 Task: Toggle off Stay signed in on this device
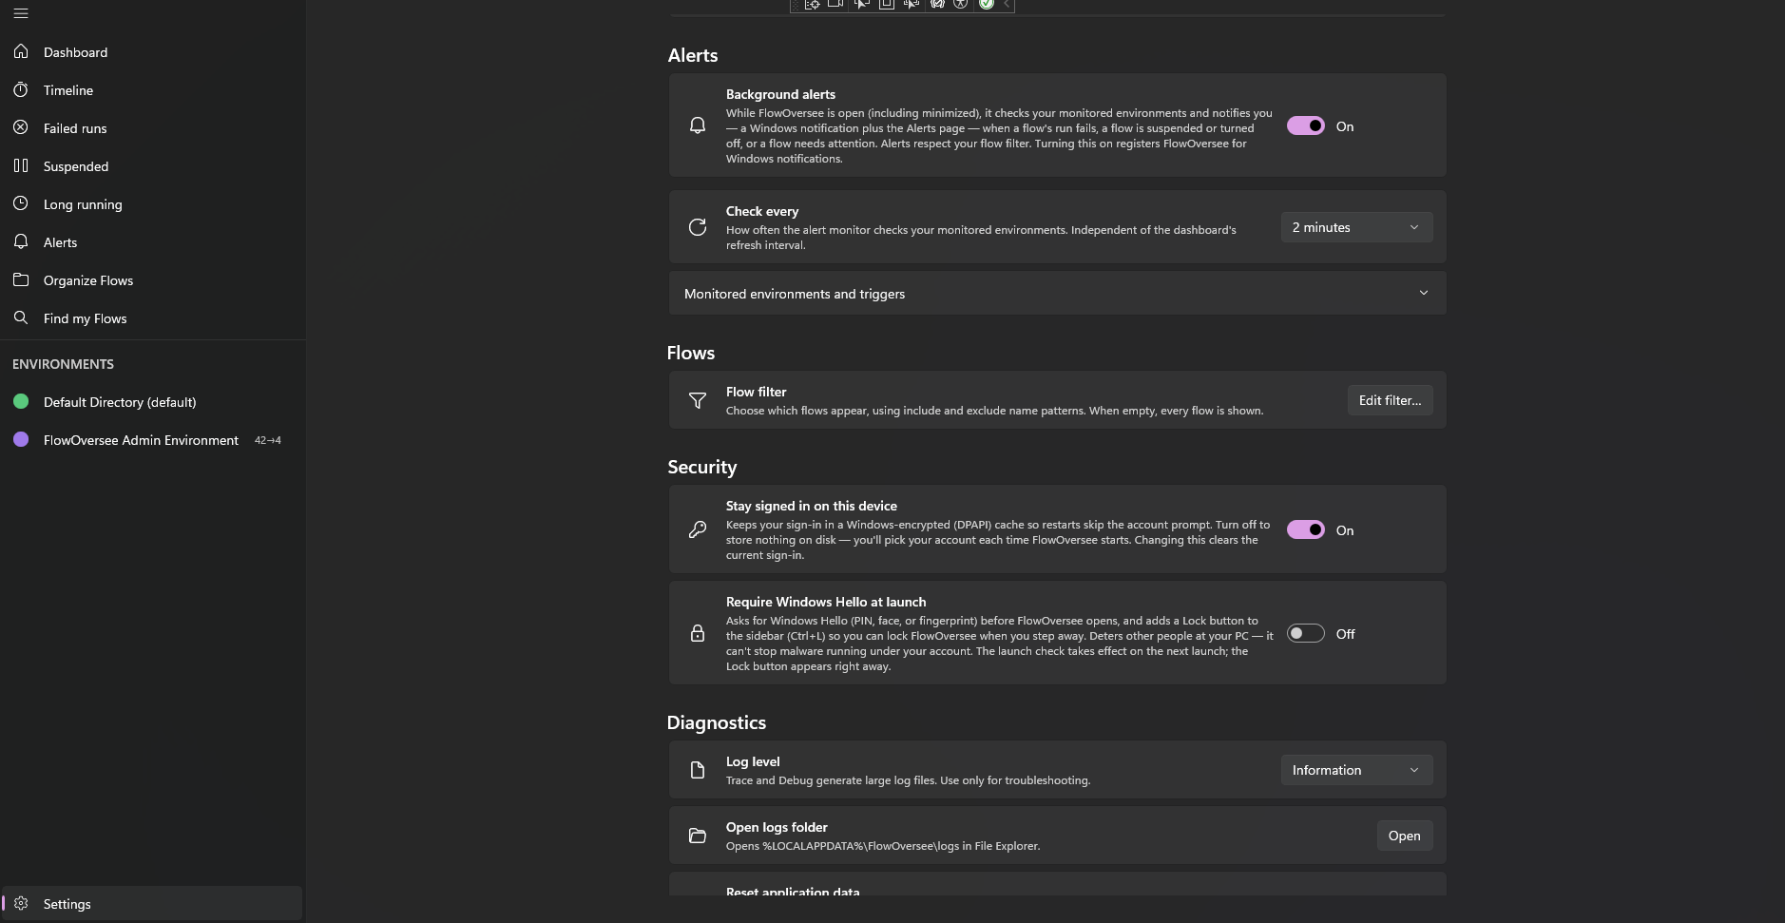(x=1305, y=529)
